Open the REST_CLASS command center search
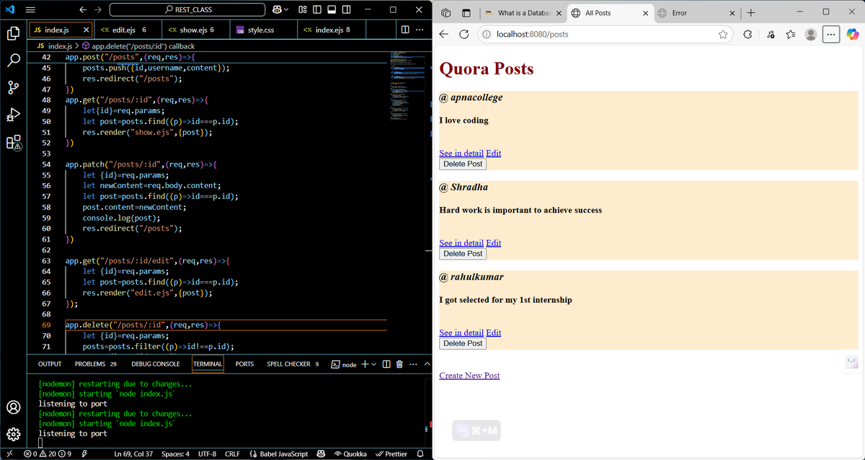865x460 pixels. pos(189,10)
